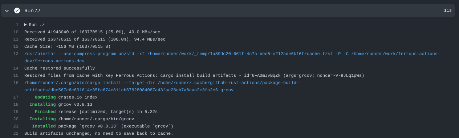Click the /usr/bin/tar unzstd command line
459x138 pixels.
[232, 57]
